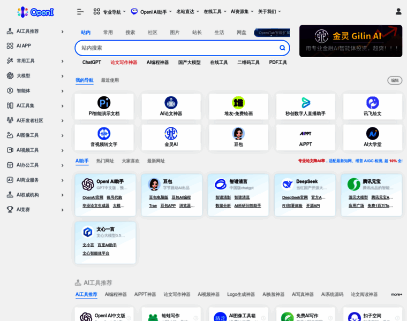407x321 pixels.
Task: Click ChatGPT quick link
Action: [x=92, y=62]
